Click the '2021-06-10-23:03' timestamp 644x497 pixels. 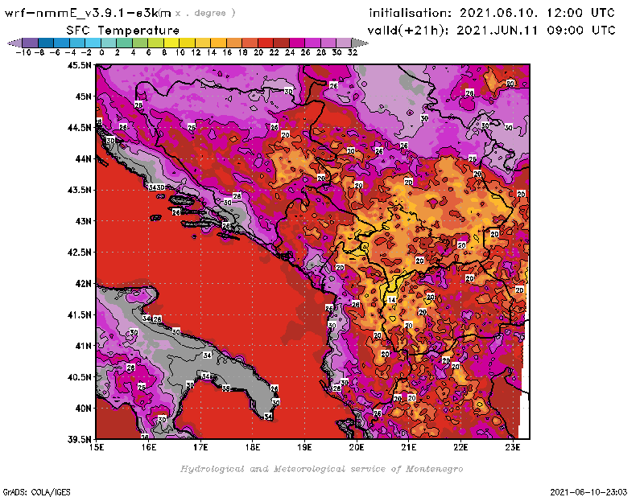[588, 492]
